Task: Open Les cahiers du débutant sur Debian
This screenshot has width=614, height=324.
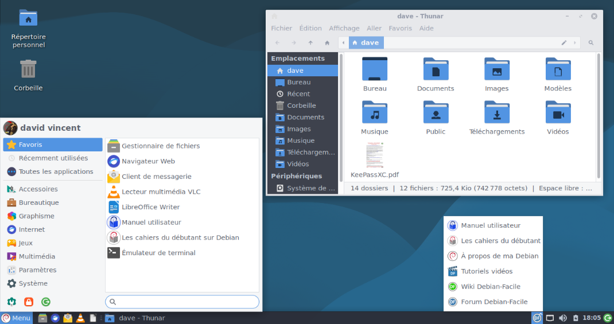Action: point(182,237)
